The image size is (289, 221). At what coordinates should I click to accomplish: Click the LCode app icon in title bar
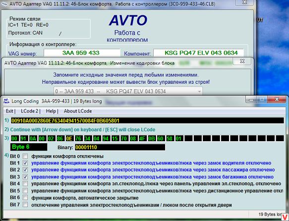(x=6, y=101)
